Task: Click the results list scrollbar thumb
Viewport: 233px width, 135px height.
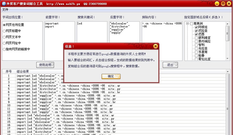Action: pos(228,109)
